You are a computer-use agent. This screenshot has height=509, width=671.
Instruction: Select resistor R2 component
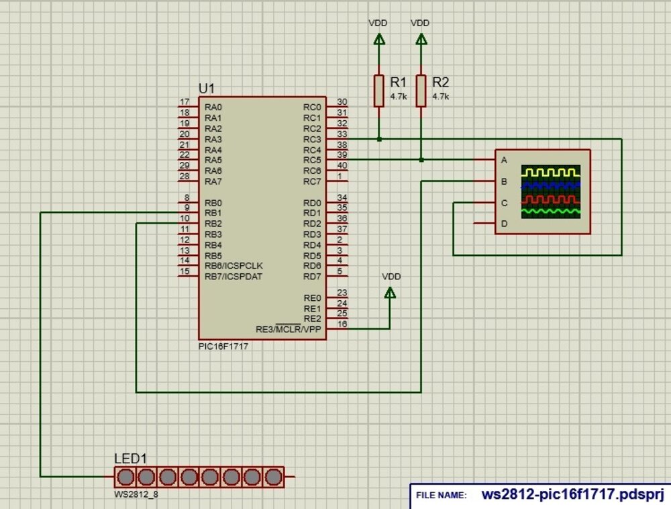(421, 91)
